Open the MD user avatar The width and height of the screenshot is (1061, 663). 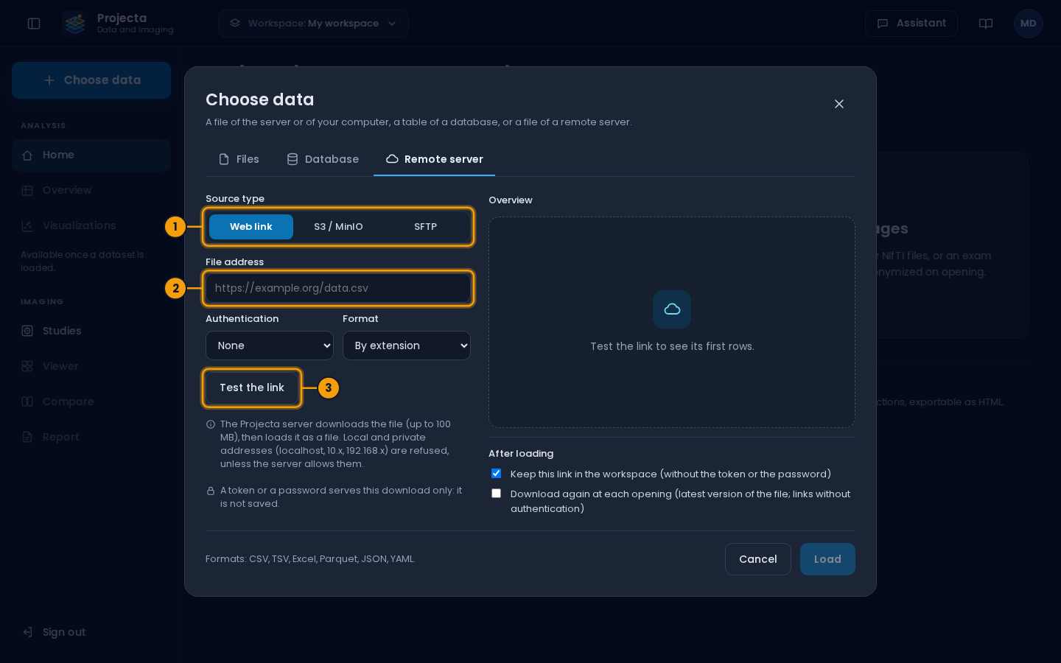tap(1029, 24)
